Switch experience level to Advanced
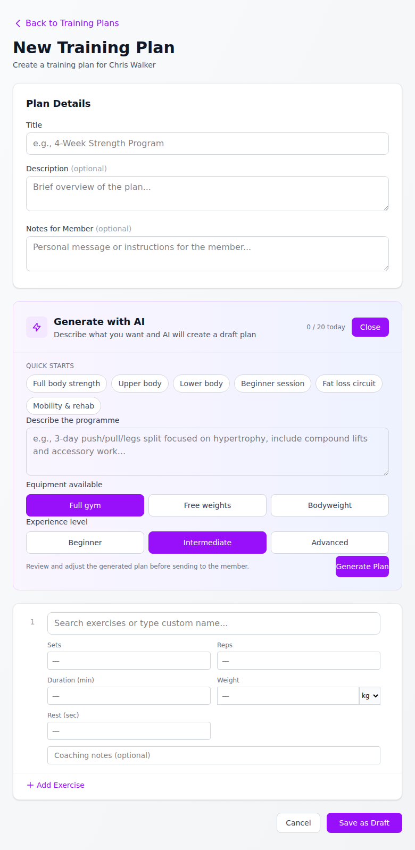 point(329,542)
